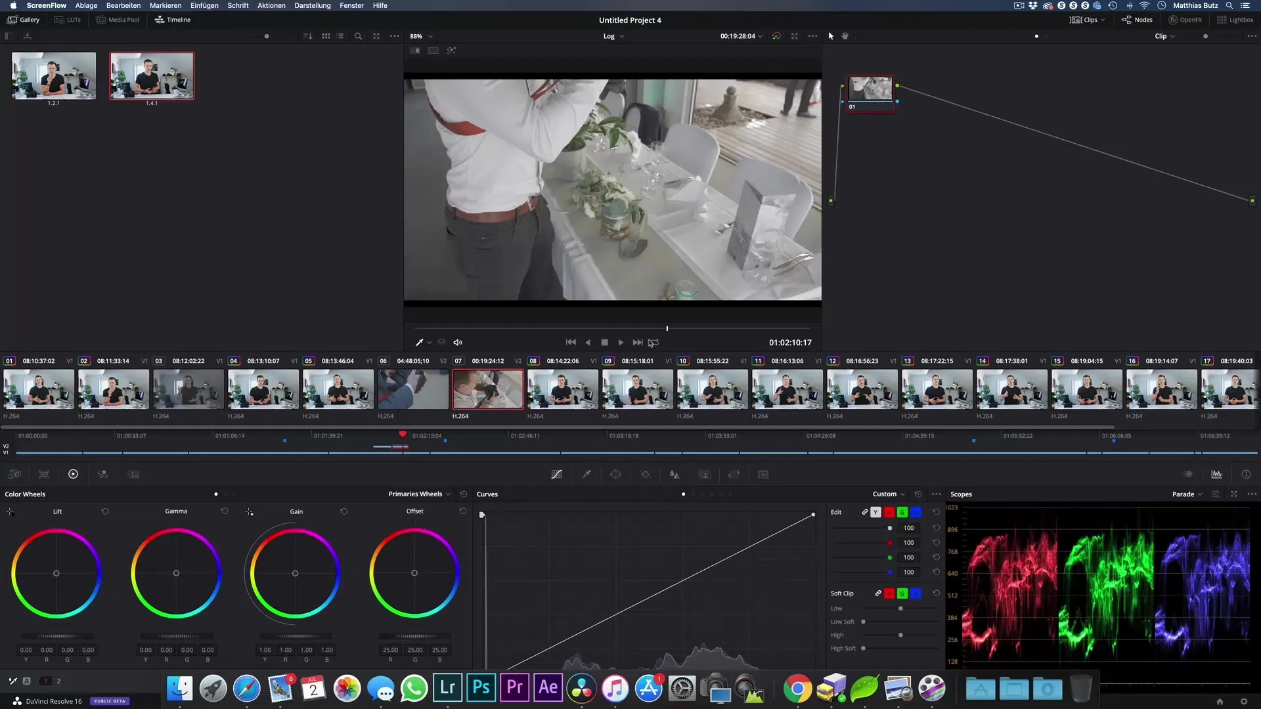
Task: Open the Curves palette icon
Action: click(x=556, y=474)
